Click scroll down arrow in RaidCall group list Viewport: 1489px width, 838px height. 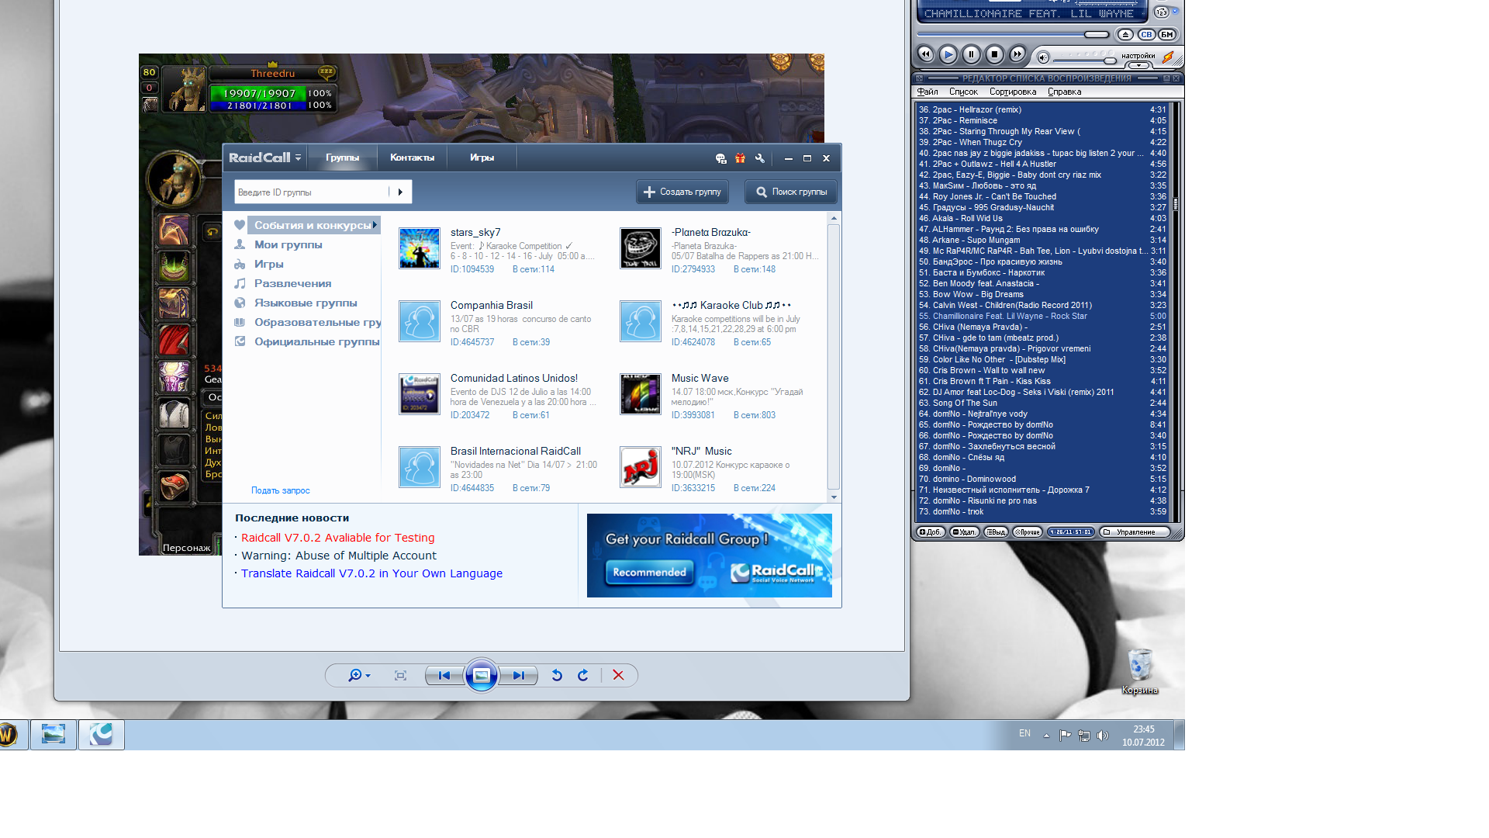(834, 497)
